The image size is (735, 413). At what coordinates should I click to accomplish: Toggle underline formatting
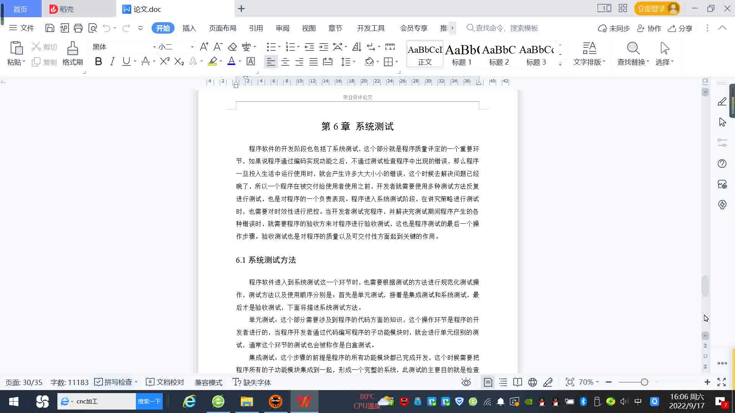pos(126,61)
